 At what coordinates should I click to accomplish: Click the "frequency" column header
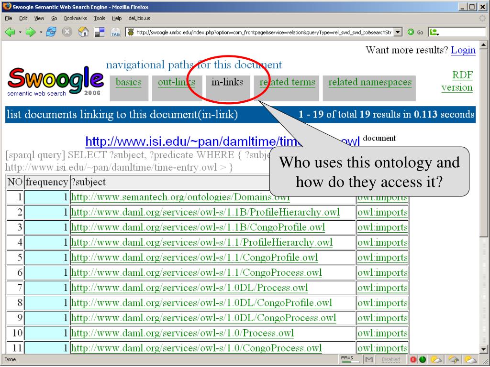point(46,182)
